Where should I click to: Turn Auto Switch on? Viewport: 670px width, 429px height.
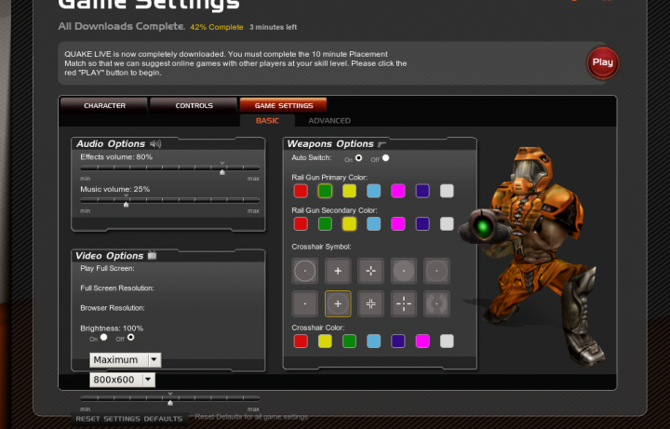[359, 158]
